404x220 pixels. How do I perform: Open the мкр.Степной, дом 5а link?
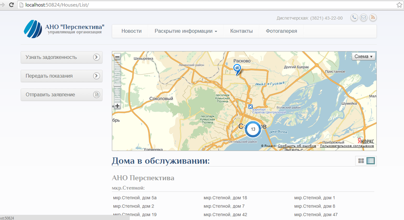[135, 198]
